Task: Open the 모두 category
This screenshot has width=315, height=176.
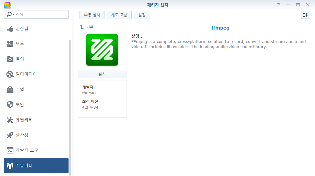Action: coord(20,44)
